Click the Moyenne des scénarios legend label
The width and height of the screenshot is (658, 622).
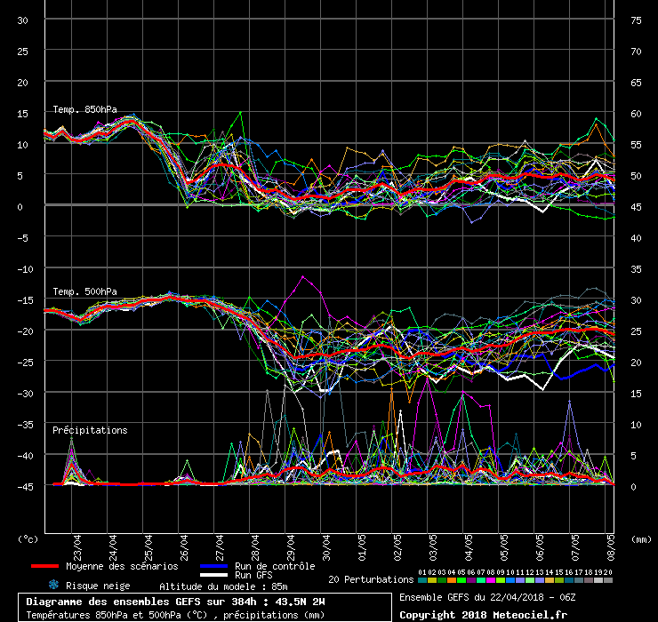[x=122, y=566]
